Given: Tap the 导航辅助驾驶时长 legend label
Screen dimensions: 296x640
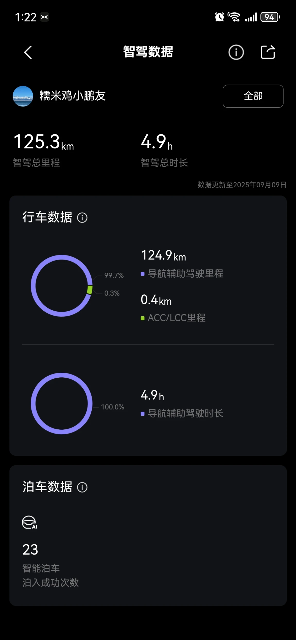Looking at the screenshot, I should 186,413.
